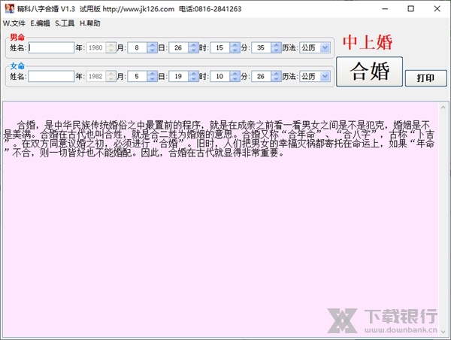The image size is (451, 340).
Task: Click the 女命 year field showing 1982
Action: pyautogui.click(x=95, y=76)
